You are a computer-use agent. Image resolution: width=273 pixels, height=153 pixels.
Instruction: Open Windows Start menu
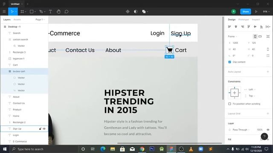5,149
